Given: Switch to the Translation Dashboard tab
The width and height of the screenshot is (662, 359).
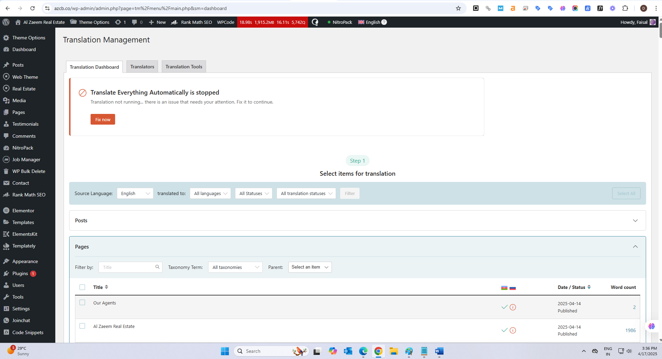Looking at the screenshot, I should coord(94,67).
